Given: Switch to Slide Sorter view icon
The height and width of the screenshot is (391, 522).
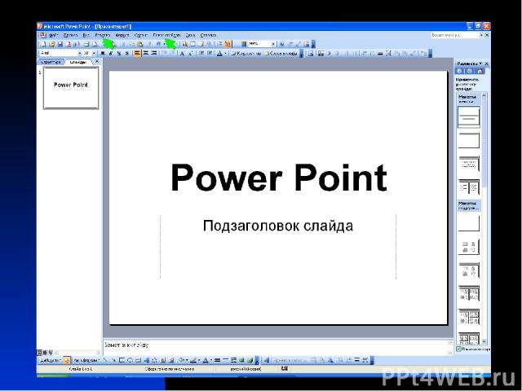Looking at the screenshot, I should click(45, 353).
